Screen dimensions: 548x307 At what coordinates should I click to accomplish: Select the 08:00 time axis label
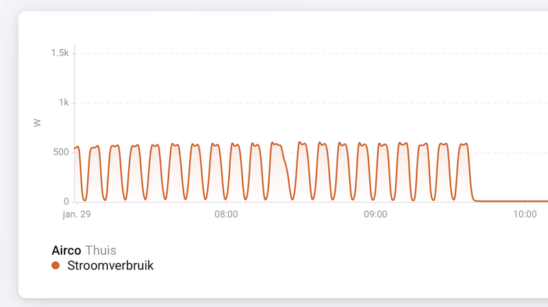coord(226,214)
